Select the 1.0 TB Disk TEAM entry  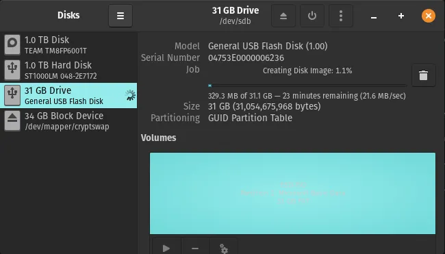(68, 45)
